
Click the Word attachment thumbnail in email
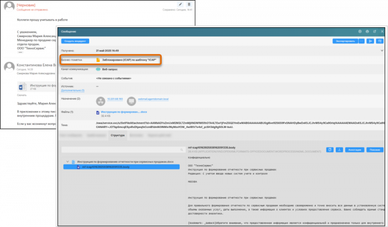(x=21, y=87)
